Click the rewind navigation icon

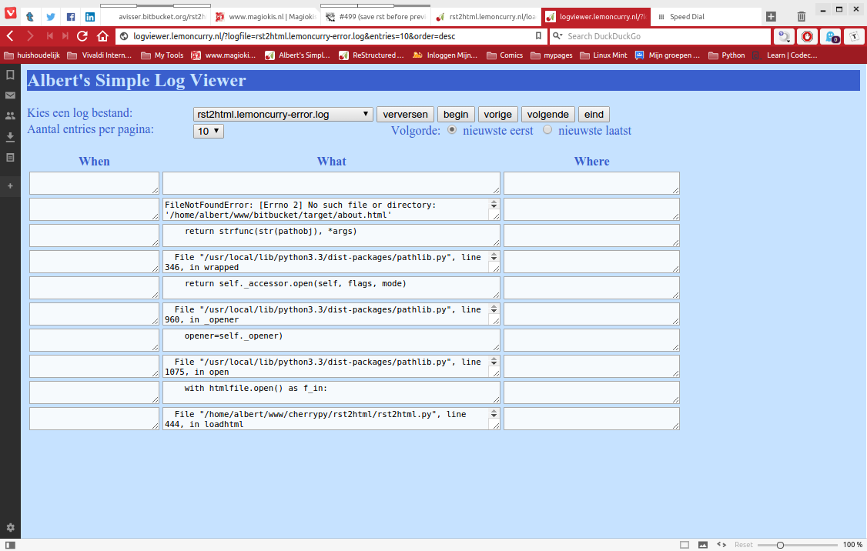pyautogui.click(x=50, y=36)
